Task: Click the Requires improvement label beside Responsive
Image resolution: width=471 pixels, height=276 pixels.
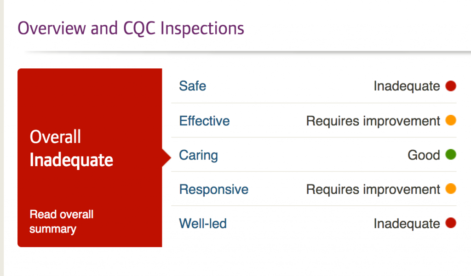Action: (x=373, y=189)
